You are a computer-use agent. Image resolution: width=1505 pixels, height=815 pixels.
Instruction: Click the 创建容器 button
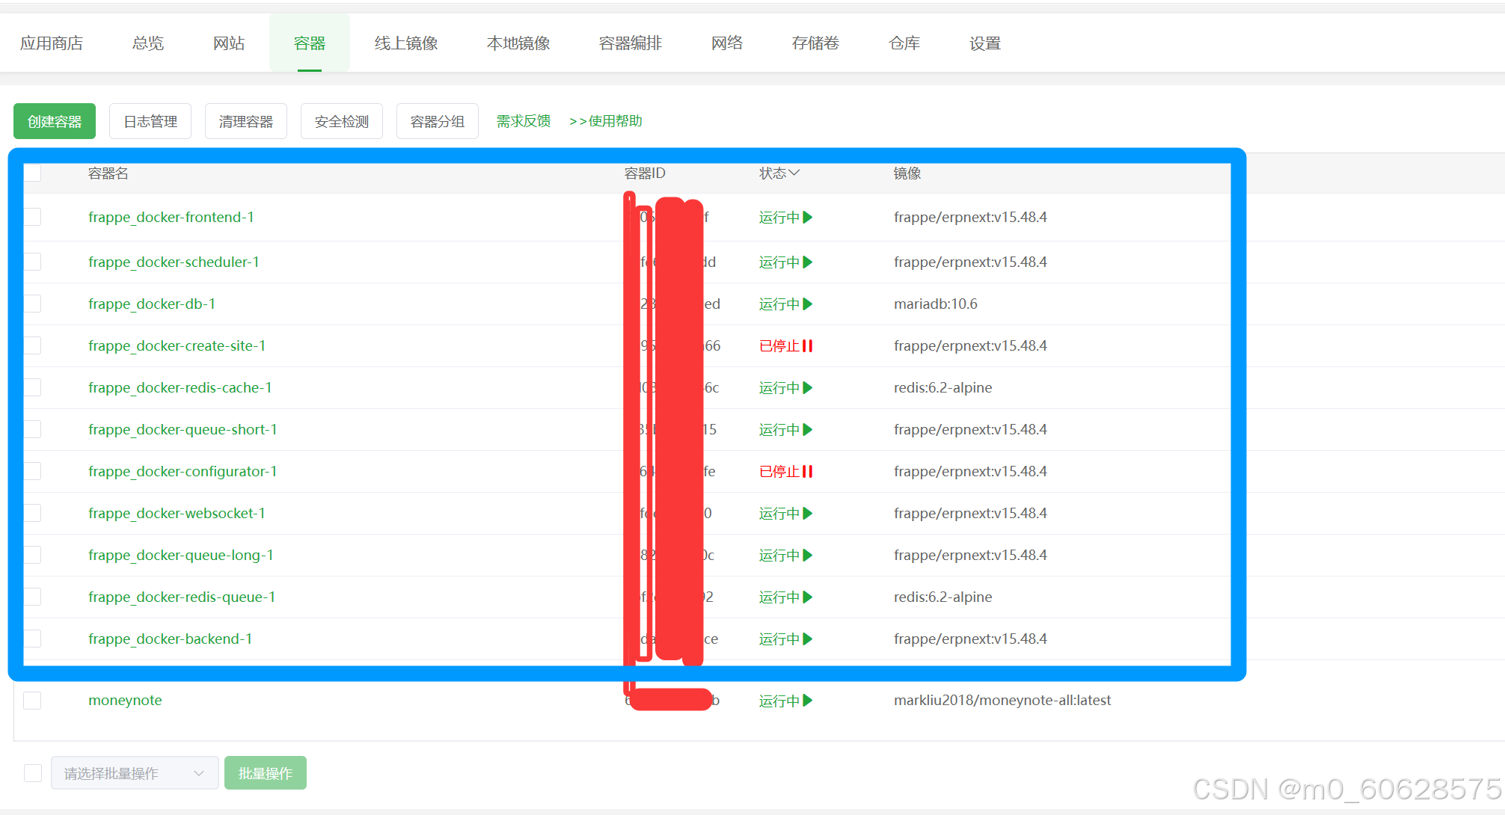click(55, 121)
